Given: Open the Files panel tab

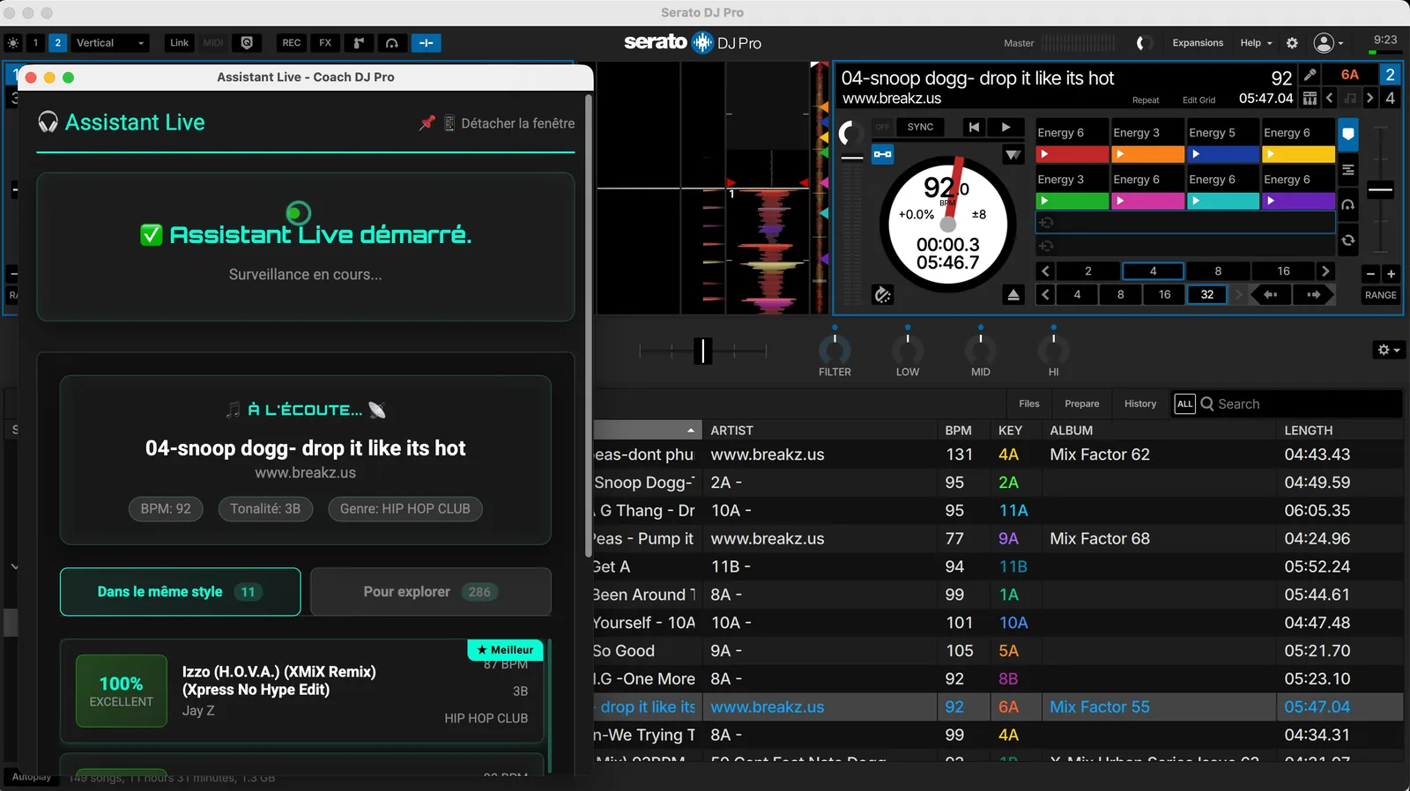Looking at the screenshot, I should pos(1029,404).
